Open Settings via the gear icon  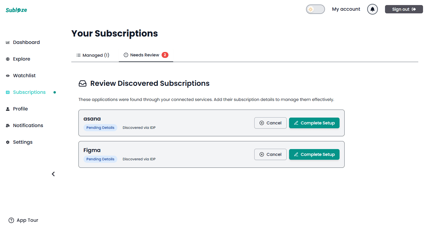click(7, 142)
